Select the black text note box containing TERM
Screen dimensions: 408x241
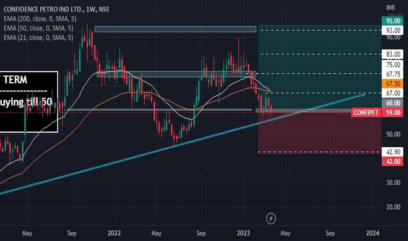pos(28,102)
